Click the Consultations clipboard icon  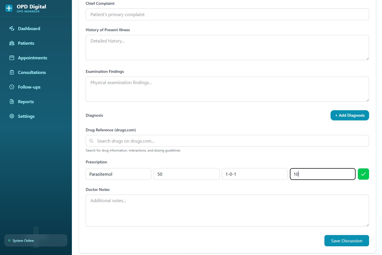(x=12, y=72)
